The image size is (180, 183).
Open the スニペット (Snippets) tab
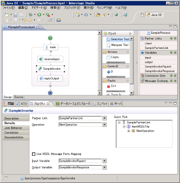100,104
